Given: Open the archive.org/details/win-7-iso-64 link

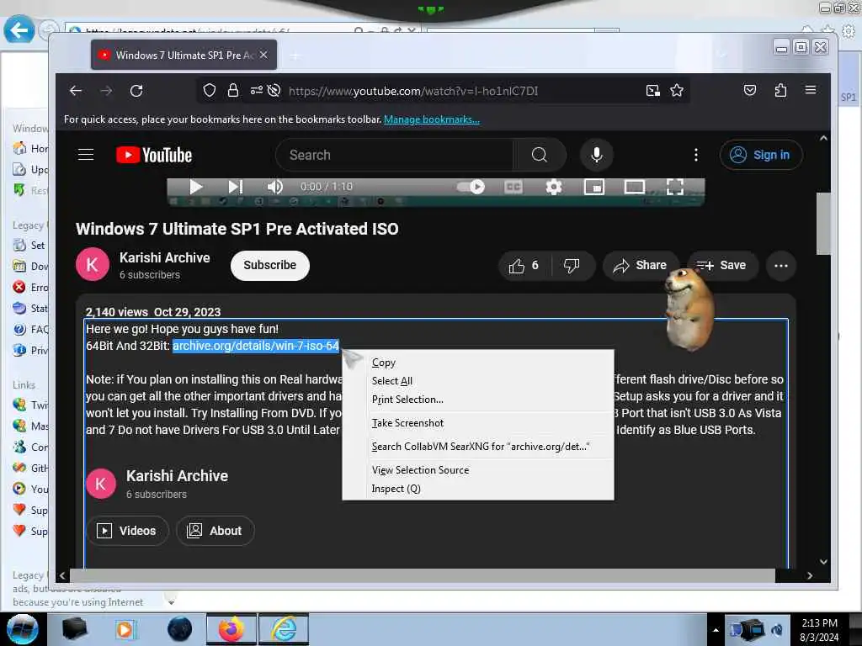Looking at the screenshot, I should coord(256,346).
